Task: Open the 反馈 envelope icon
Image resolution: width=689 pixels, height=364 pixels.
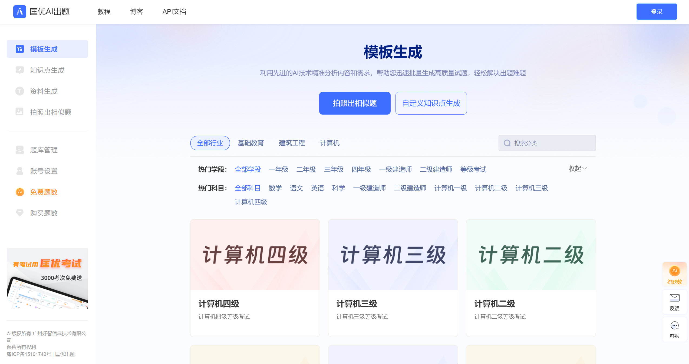Action: (674, 298)
